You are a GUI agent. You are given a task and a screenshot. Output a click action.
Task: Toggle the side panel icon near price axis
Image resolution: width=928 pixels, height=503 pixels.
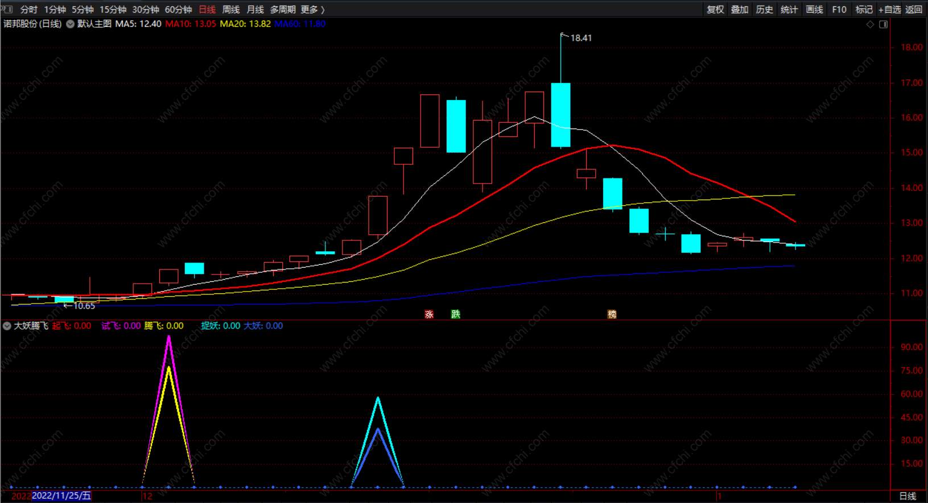tap(884, 24)
